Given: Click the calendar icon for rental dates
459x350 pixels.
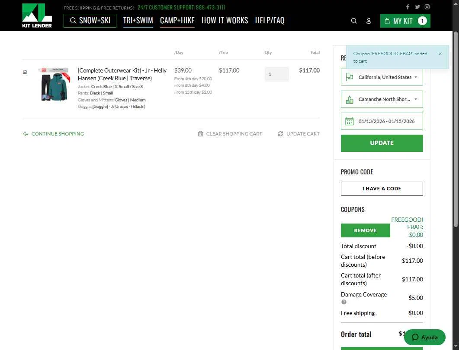Looking at the screenshot, I should [x=349, y=121].
